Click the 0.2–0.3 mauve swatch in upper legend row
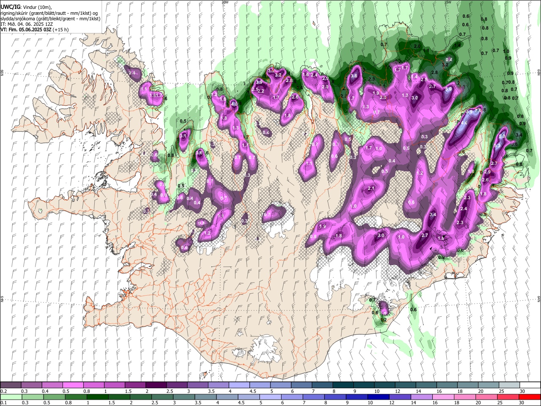541x406 pixels. (11, 385)
